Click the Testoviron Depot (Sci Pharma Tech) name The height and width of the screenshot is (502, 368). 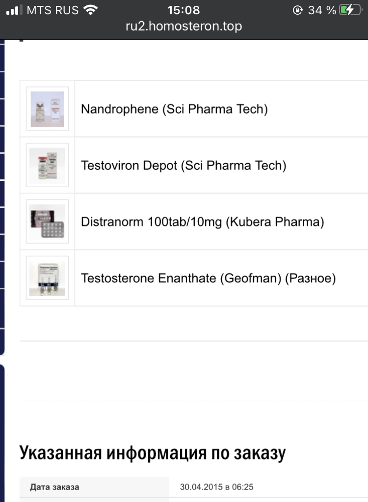click(x=184, y=166)
